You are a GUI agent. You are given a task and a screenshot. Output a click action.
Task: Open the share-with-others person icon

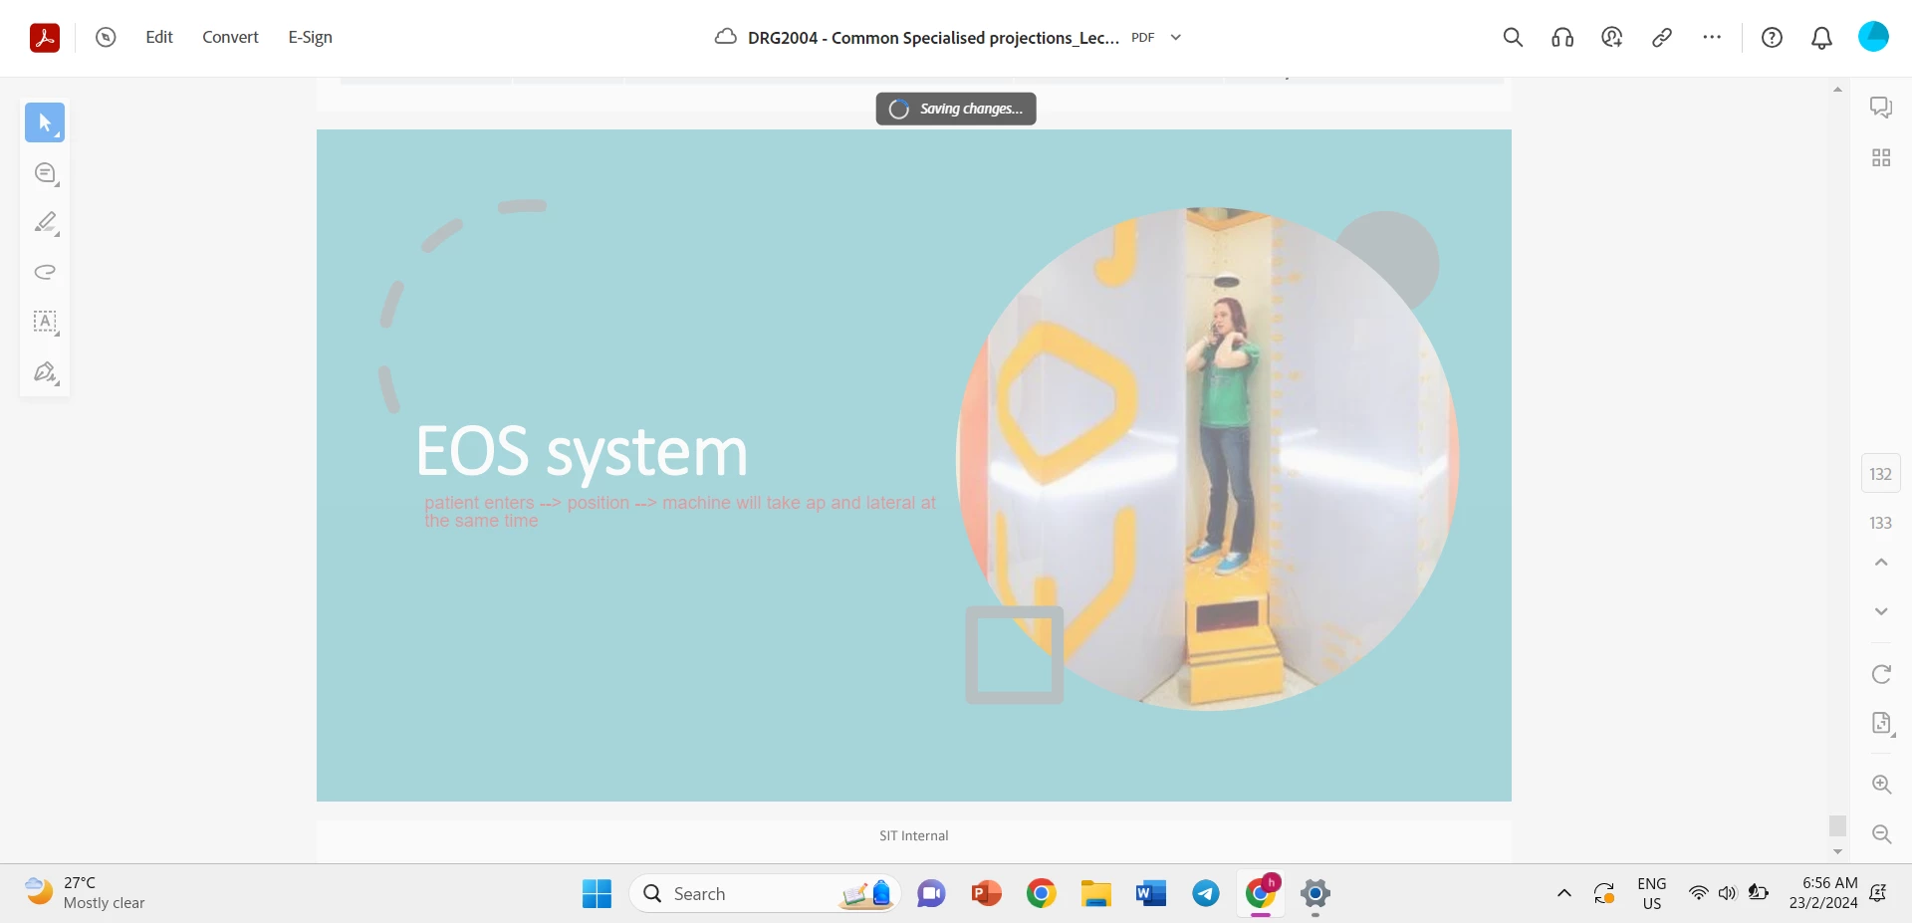1612,38
